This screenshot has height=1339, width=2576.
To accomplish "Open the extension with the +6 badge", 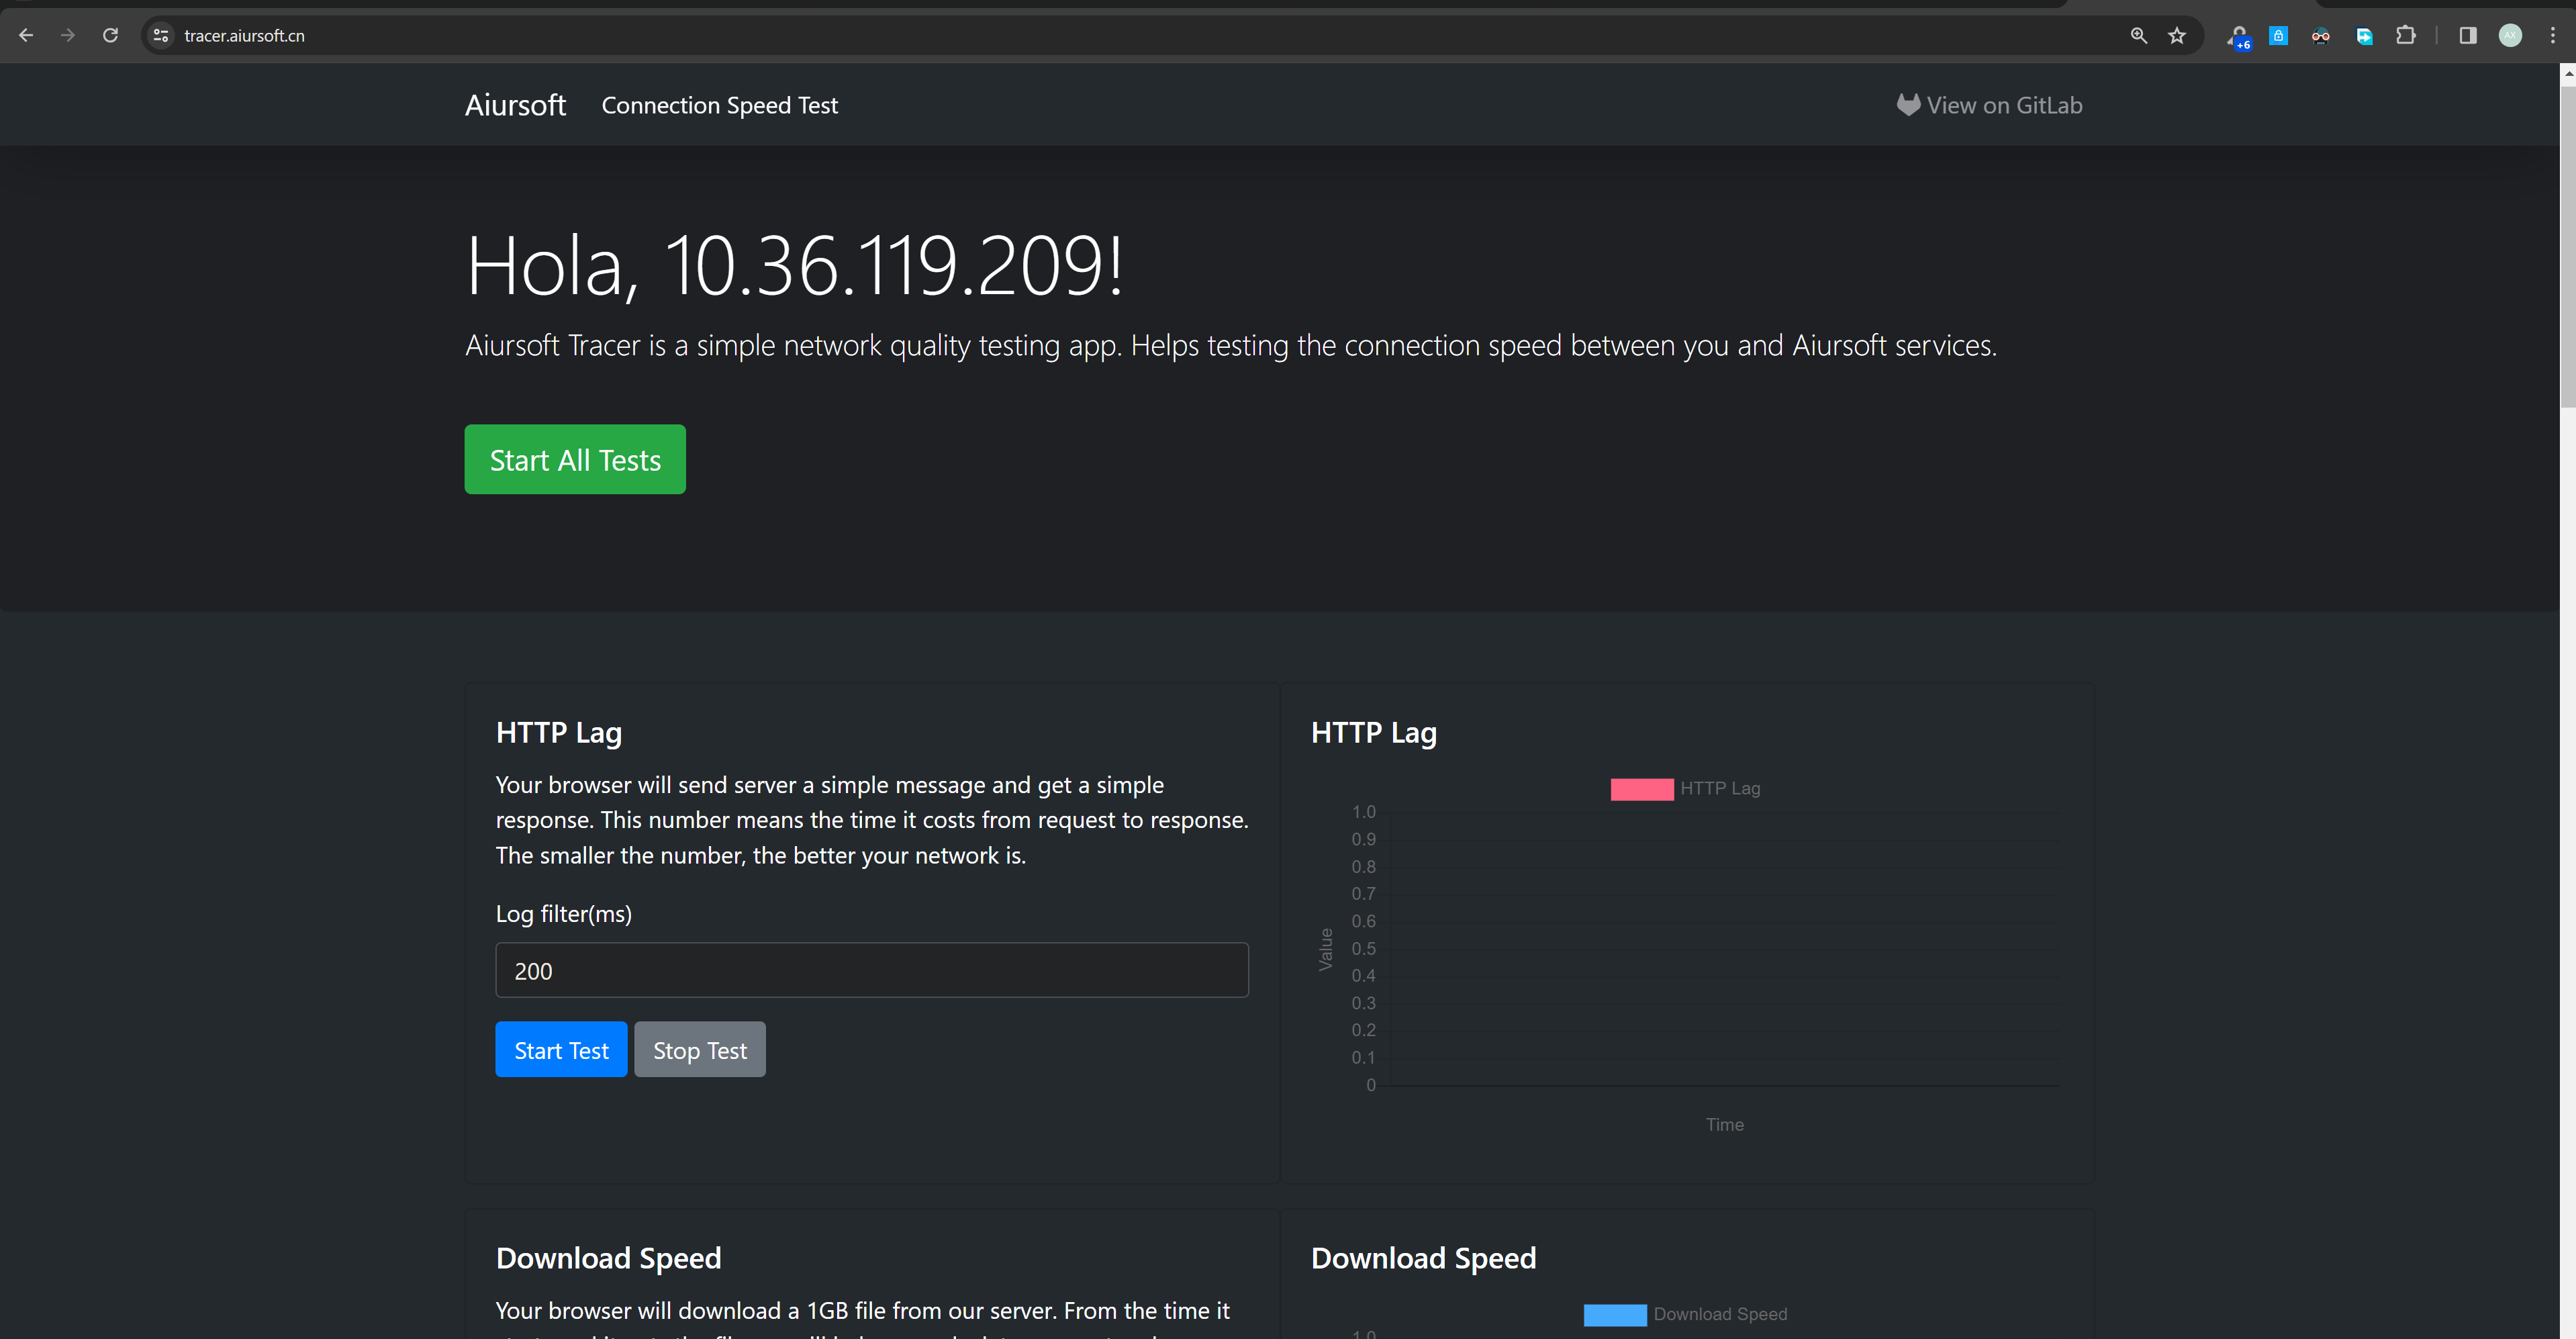I will 2238,37.
